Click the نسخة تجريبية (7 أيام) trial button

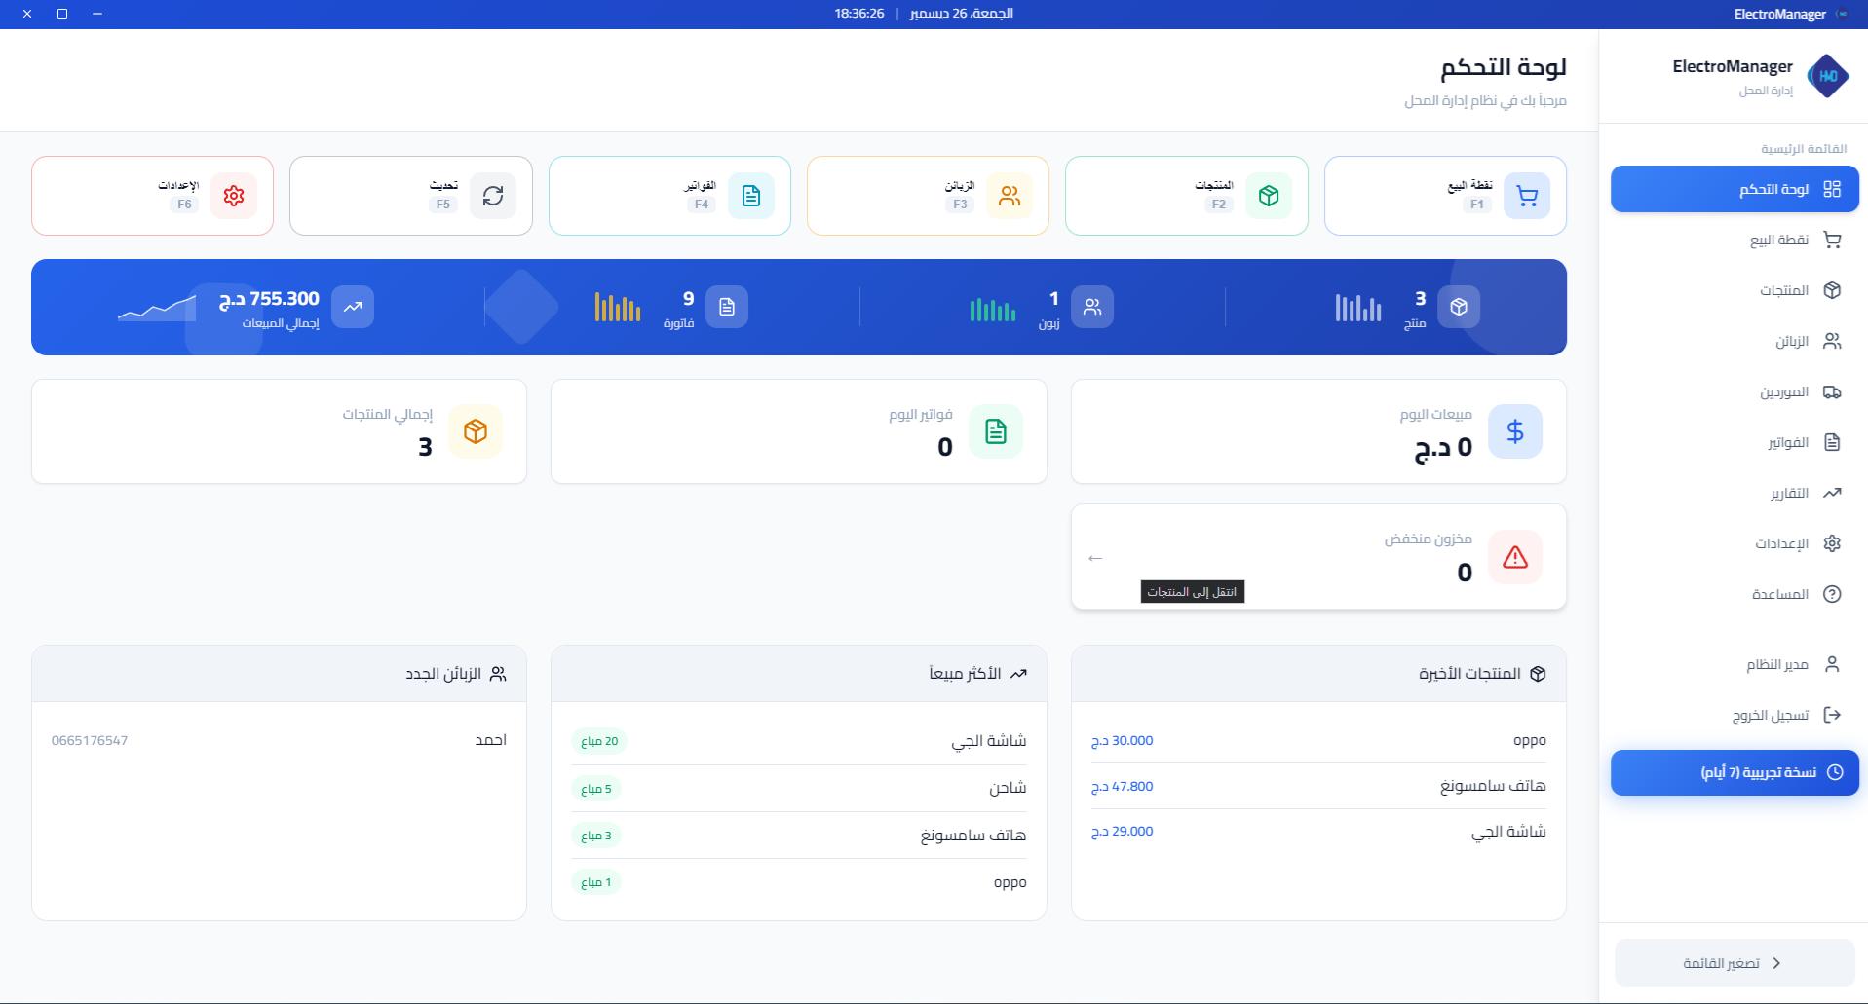click(x=1735, y=772)
